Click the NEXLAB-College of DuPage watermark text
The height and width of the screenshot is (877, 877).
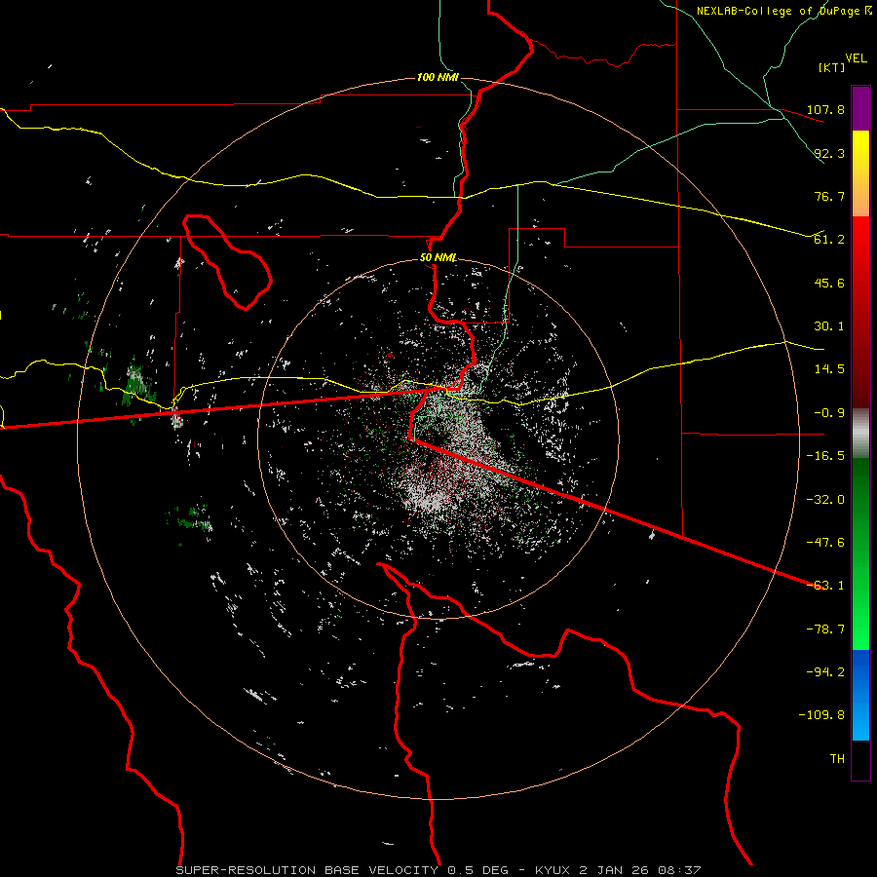click(783, 11)
